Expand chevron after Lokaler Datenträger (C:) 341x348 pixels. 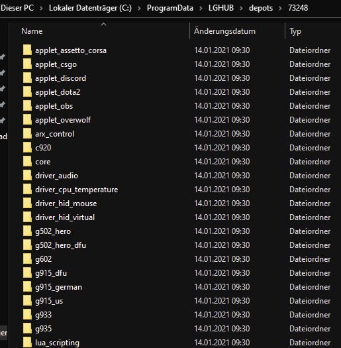(139, 8)
